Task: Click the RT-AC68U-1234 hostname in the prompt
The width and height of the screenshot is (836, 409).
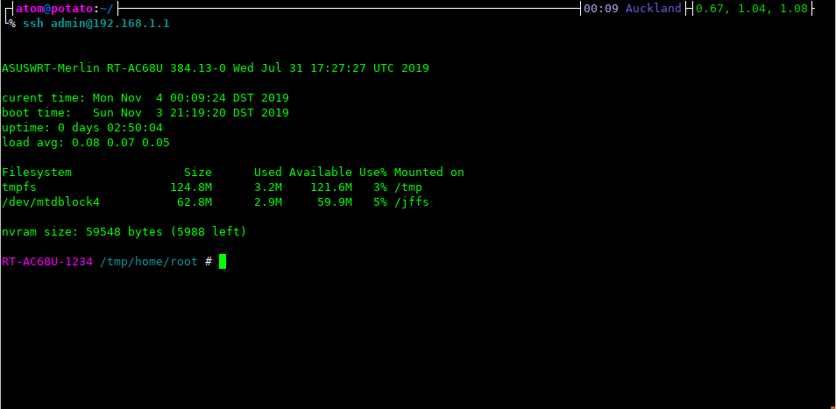Action: point(47,262)
